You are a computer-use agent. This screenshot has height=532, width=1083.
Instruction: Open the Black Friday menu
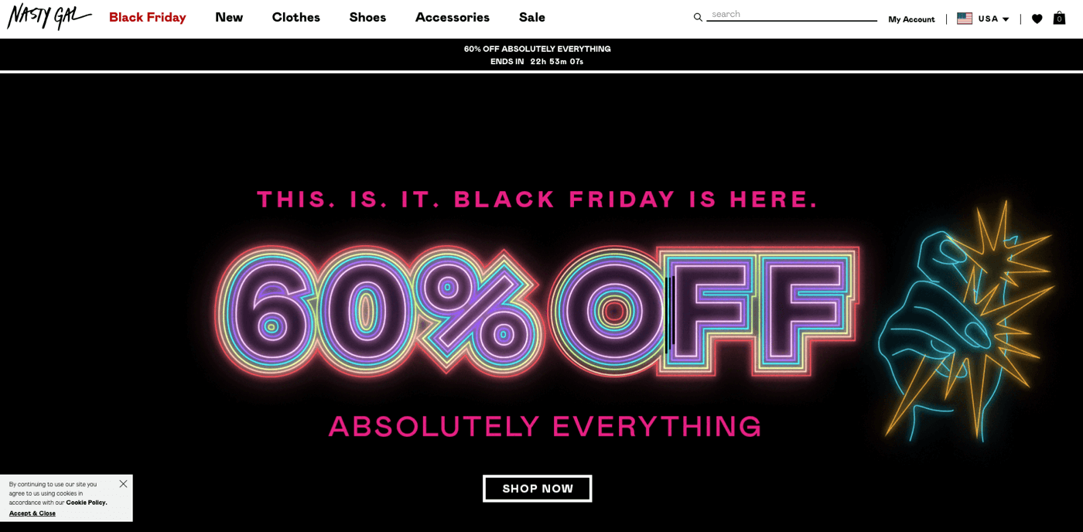pyautogui.click(x=147, y=17)
